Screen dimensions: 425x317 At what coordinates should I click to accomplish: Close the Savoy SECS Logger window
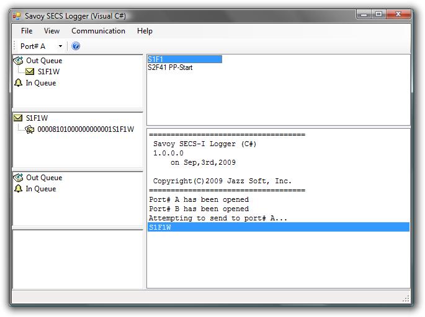398,14
